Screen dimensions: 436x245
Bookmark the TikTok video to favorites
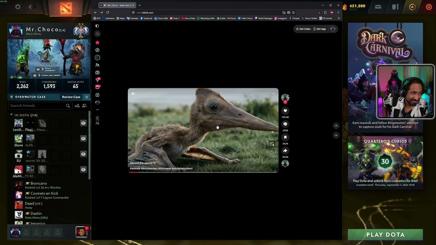click(285, 137)
